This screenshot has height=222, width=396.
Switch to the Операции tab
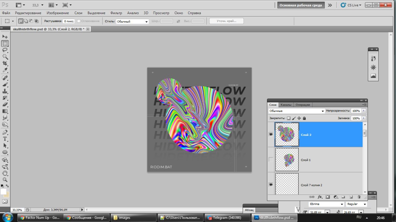(303, 105)
